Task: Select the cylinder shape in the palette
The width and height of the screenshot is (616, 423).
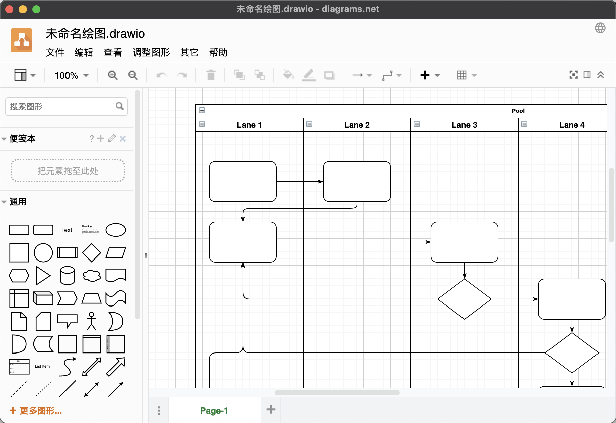Action: [x=67, y=276]
